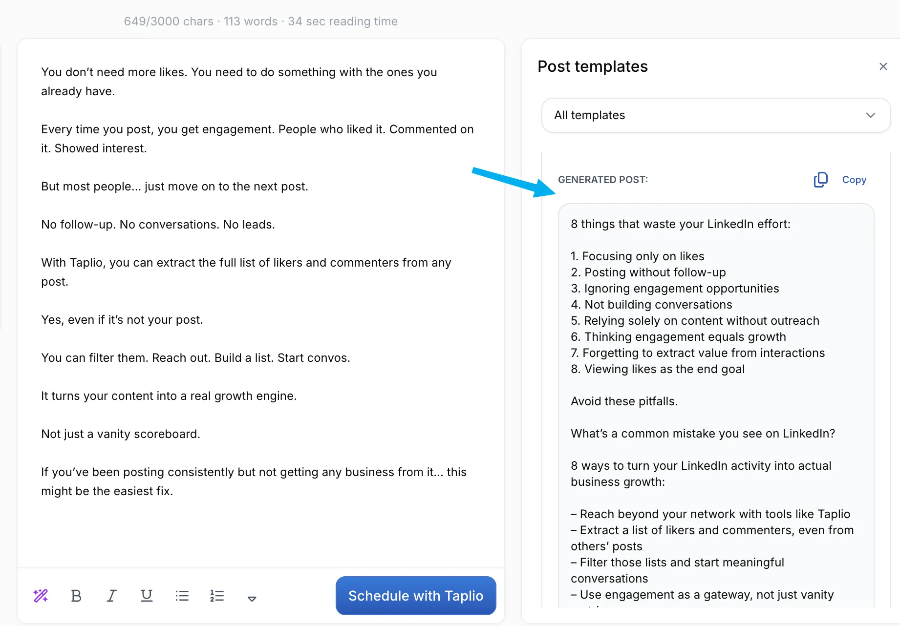Click list item "3. Ignoring engagement opportunities"
The height and width of the screenshot is (626, 900).
point(675,289)
